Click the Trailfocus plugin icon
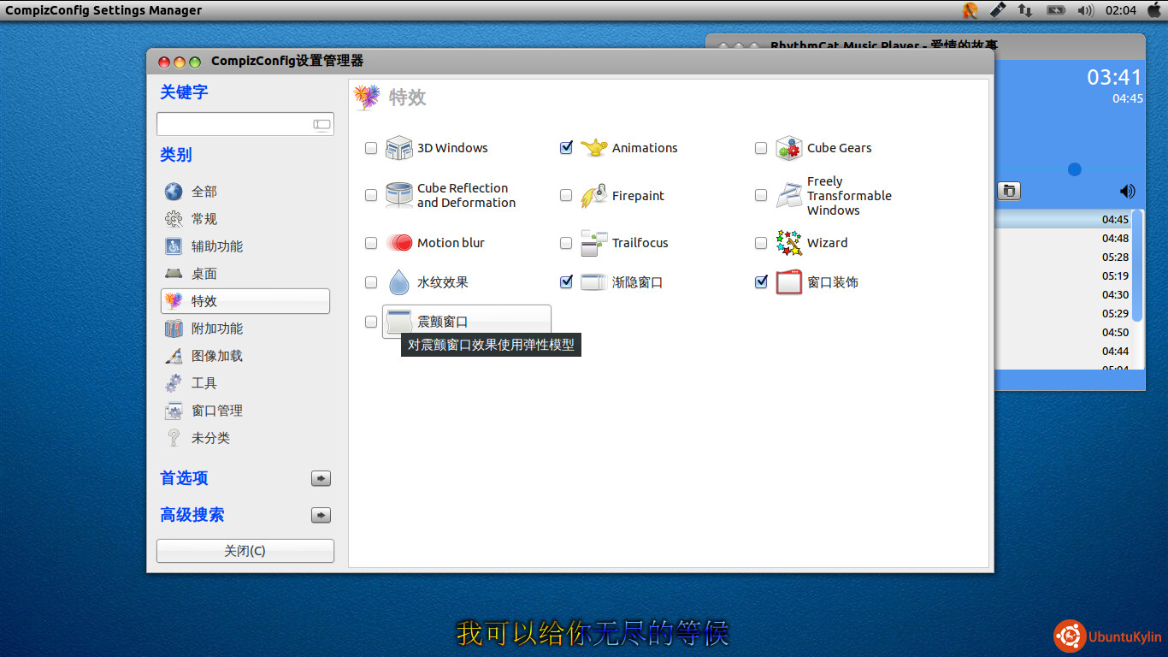This screenshot has width=1168, height=657. pyautogui.click(x=593, y=243)
